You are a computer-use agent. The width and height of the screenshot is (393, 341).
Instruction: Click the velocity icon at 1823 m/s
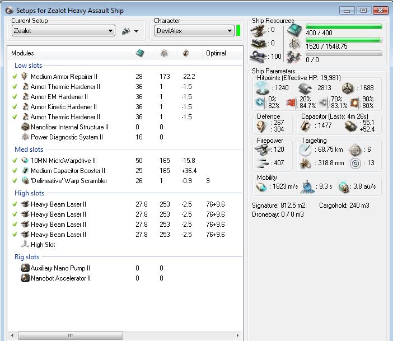tap(261, 187)
